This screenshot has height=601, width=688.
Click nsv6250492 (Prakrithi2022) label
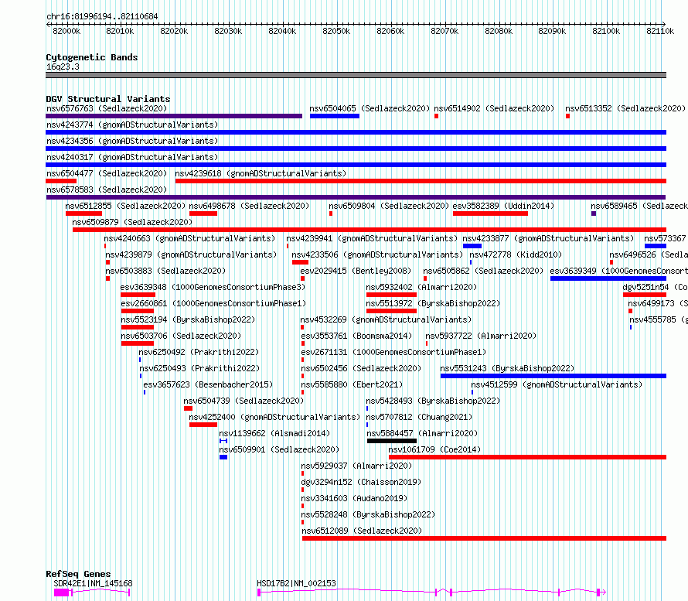199,352
